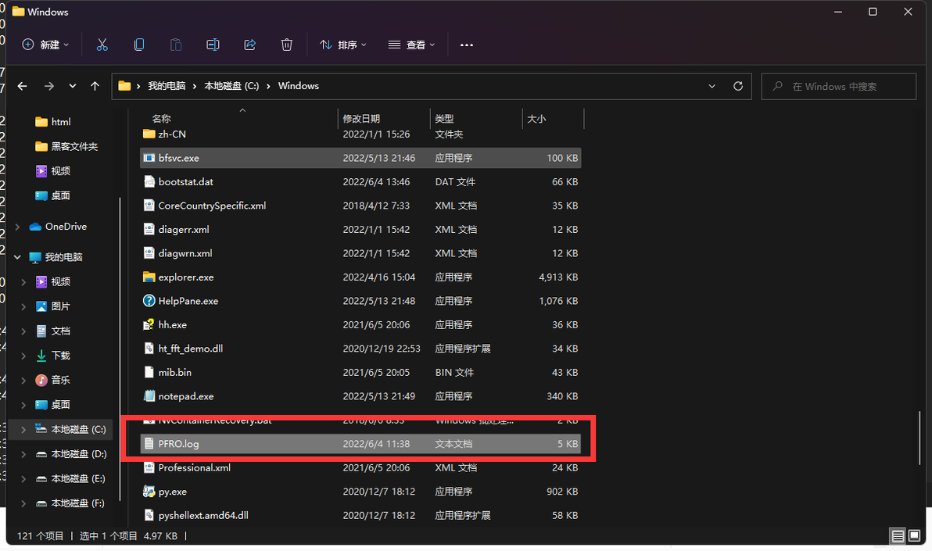This screenshot has width=932, height=551.
Task: Click the file list vertical scrollbar
Action: tap(921, 438)
